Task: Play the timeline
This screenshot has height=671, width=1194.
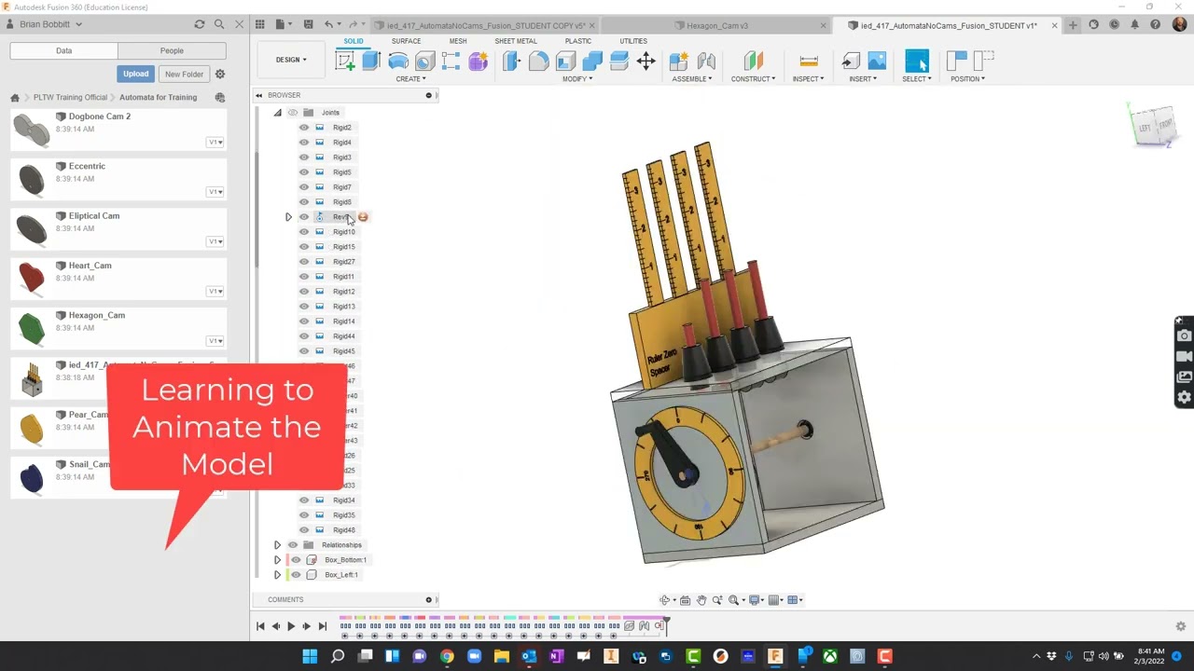Action: tap(291, 626)
